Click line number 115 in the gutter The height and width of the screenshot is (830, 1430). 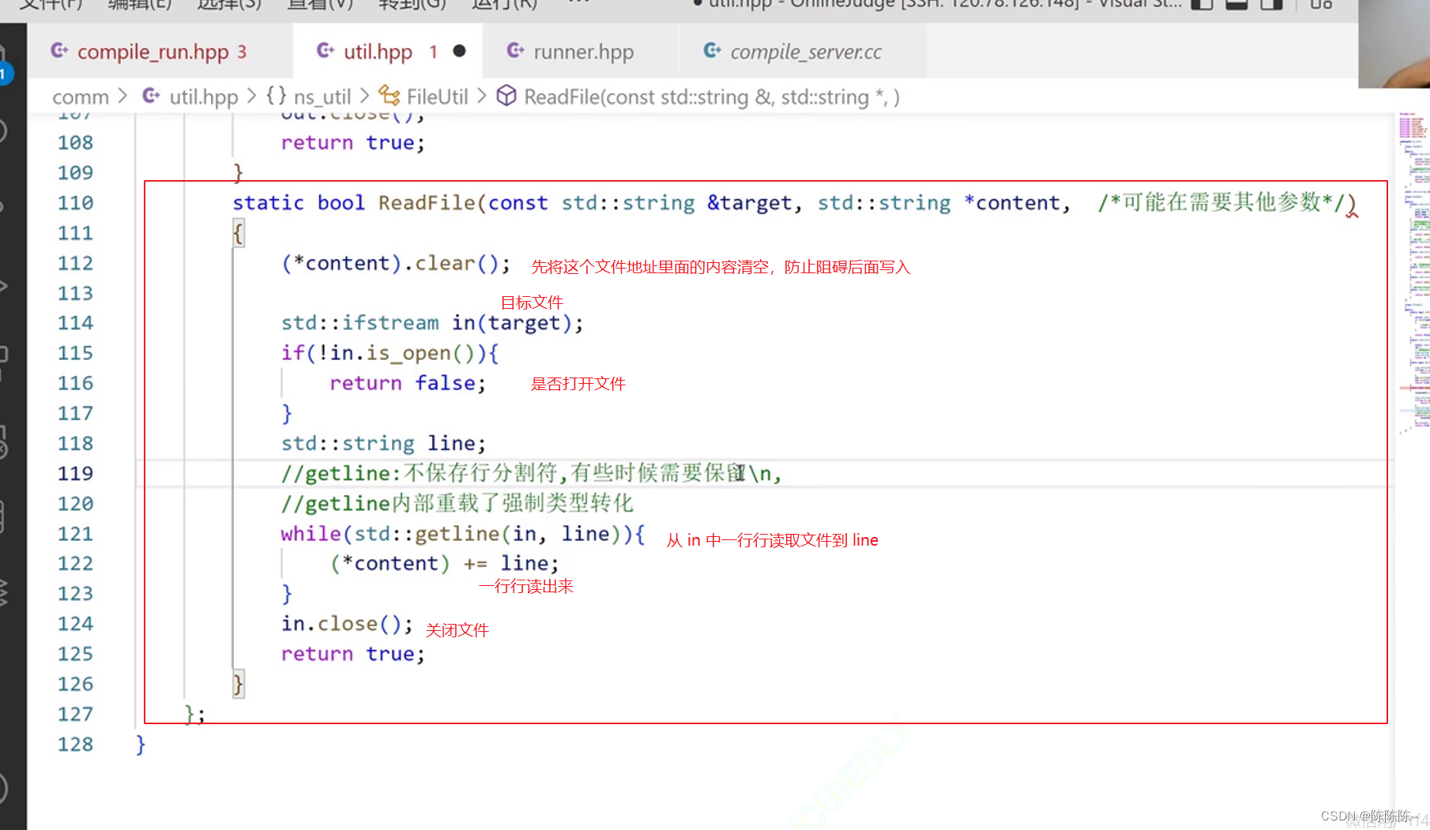tap(75, 353)
